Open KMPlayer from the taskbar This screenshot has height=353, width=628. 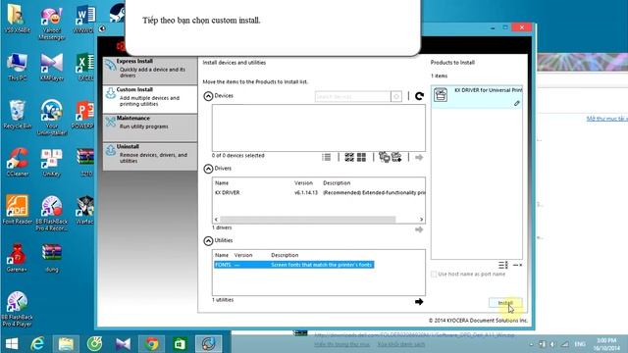(123, 344)
